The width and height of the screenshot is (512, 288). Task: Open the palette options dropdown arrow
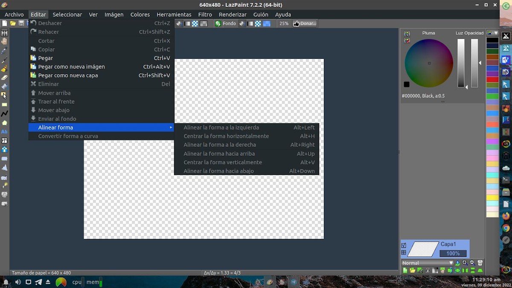point(496,33)
